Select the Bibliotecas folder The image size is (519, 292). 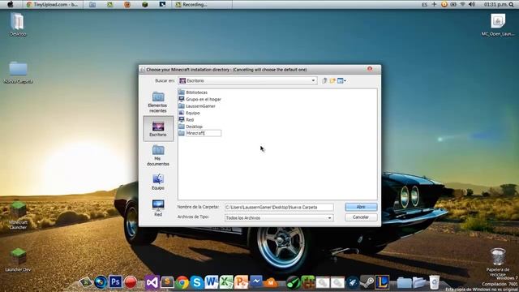(193, 92)
